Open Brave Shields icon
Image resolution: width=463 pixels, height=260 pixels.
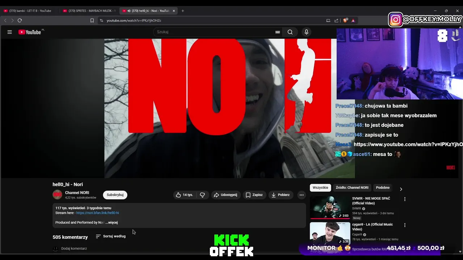click(345, 21)
